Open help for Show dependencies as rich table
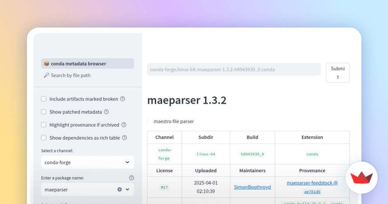 (x=125, y=138)
